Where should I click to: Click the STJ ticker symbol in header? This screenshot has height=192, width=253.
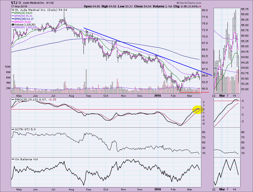pyautogui.click(x=15, y=2)
